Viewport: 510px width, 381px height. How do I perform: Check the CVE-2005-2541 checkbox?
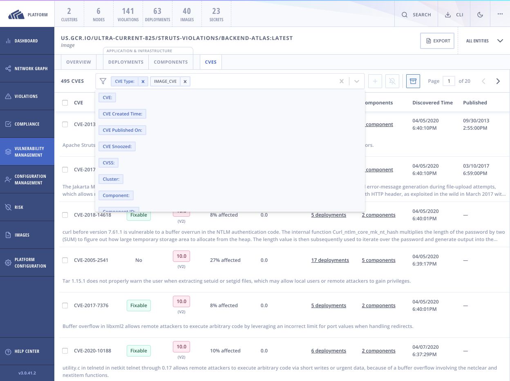pos(65,260)
